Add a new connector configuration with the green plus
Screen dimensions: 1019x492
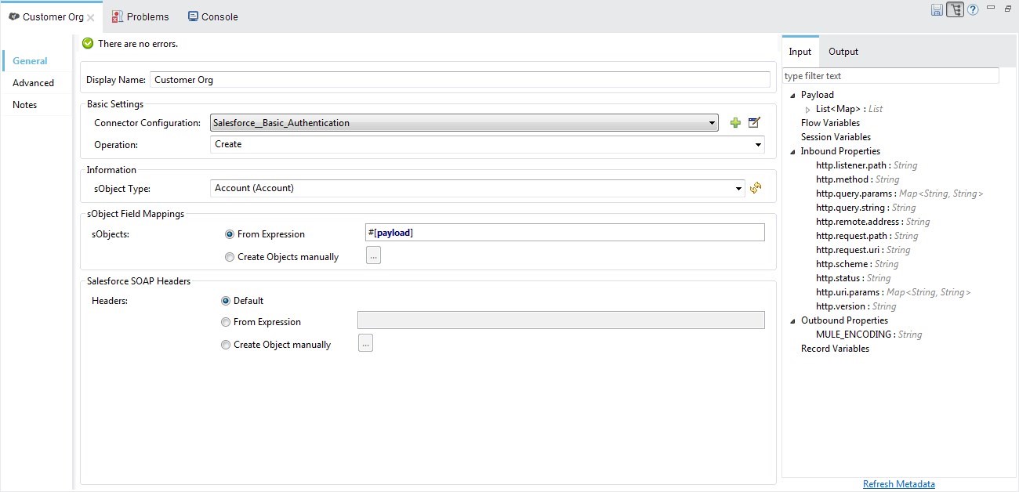coord(735,123)
